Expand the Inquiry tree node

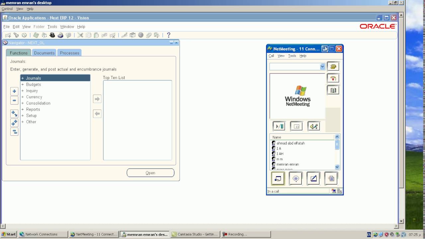tap(23, 91)
